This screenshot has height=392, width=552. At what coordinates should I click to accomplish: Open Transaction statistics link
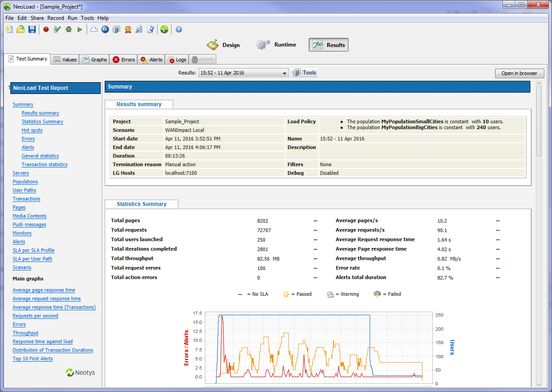pyautogui.click(x=45, y=164)
